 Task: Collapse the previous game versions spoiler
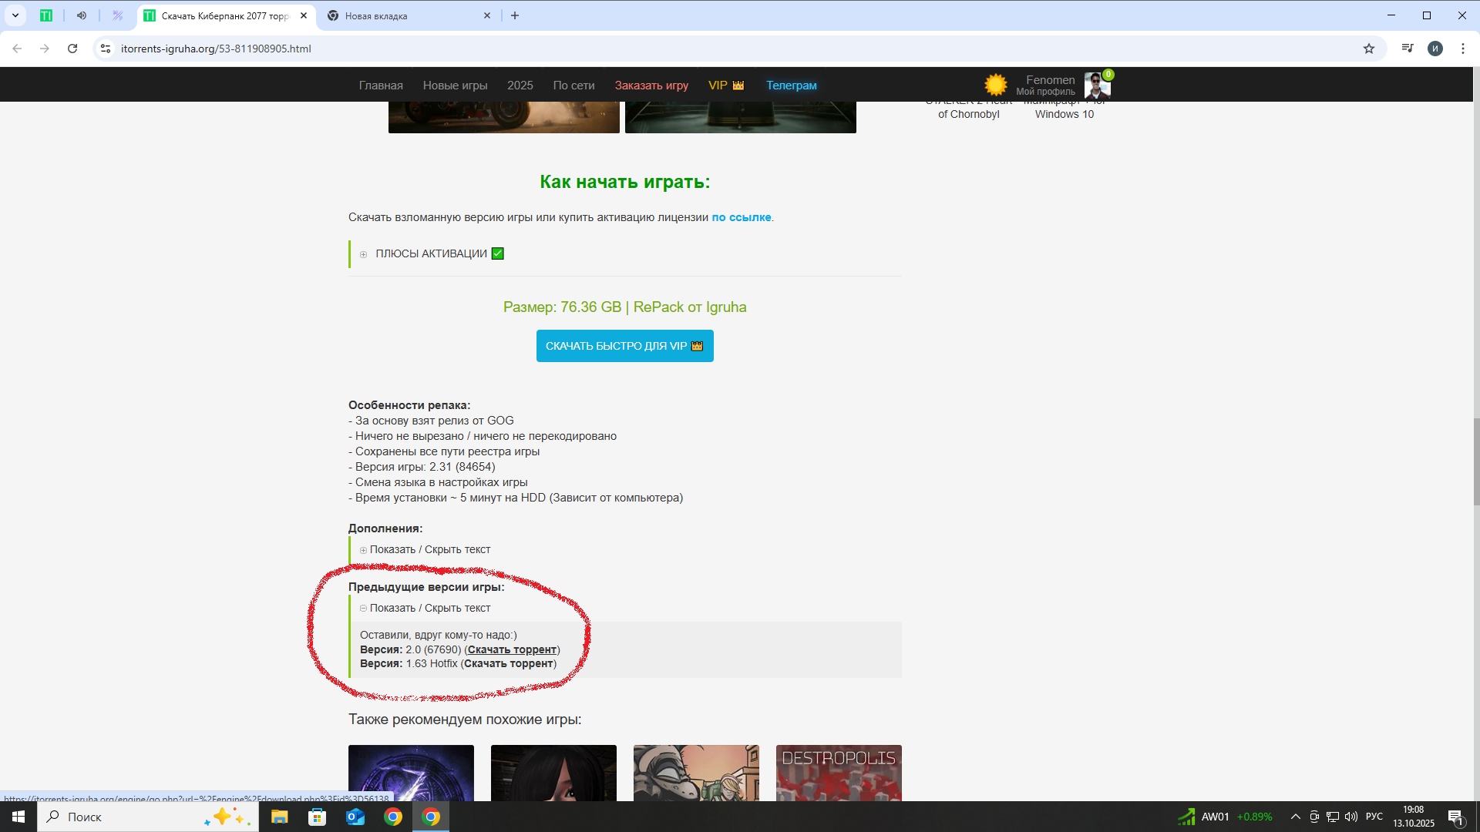pos(429,608)
